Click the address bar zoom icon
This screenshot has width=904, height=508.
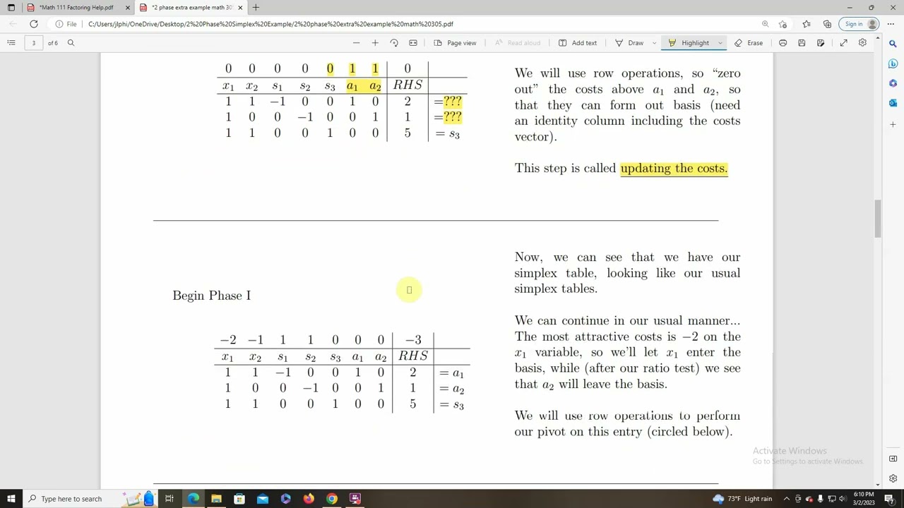765,24
